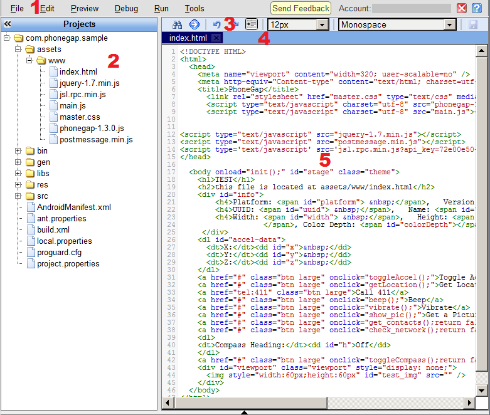The height and width of the screenshot is (415, 490).
Task: Open the Monospace font family dropdown
Action: (450, 24)
